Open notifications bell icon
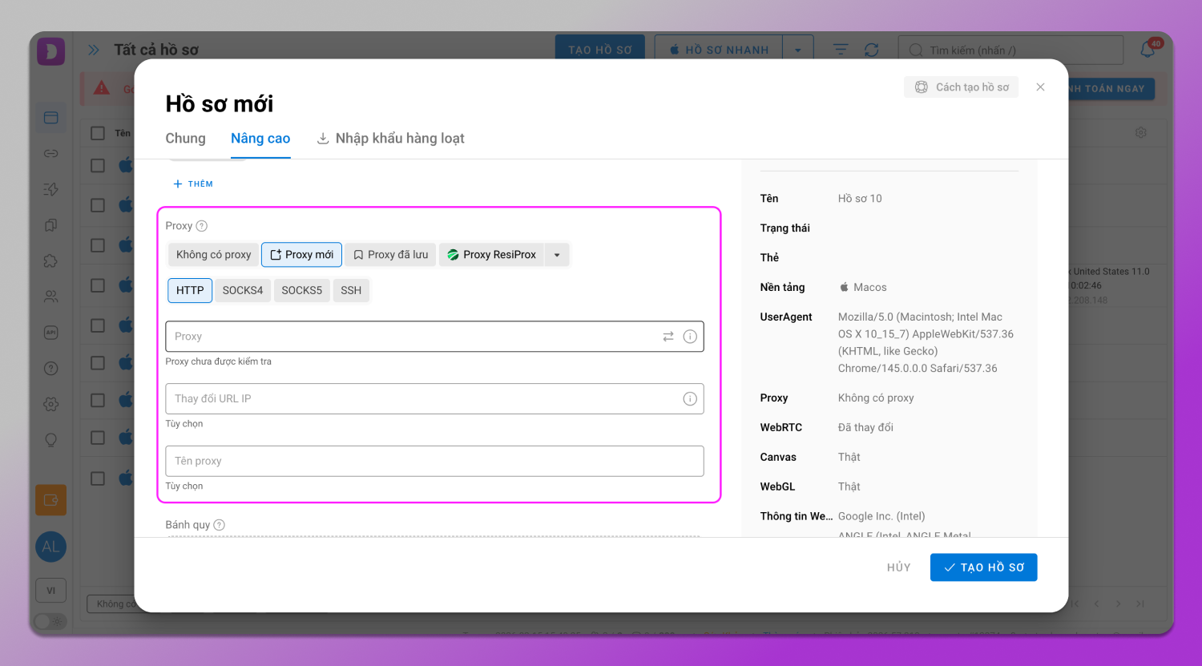This screenshot has width=1202, height=666. tap(1148, 50)
